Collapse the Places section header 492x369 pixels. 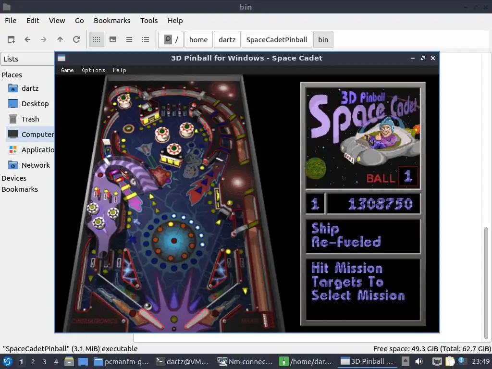(x=12, y=75)
